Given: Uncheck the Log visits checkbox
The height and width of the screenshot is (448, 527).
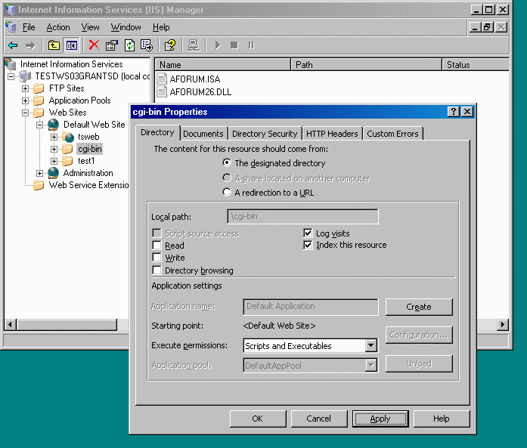Looking at the screenshot, I should click(308, 233).
